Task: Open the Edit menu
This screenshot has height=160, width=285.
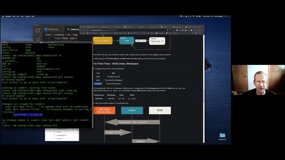Action: 18,16
